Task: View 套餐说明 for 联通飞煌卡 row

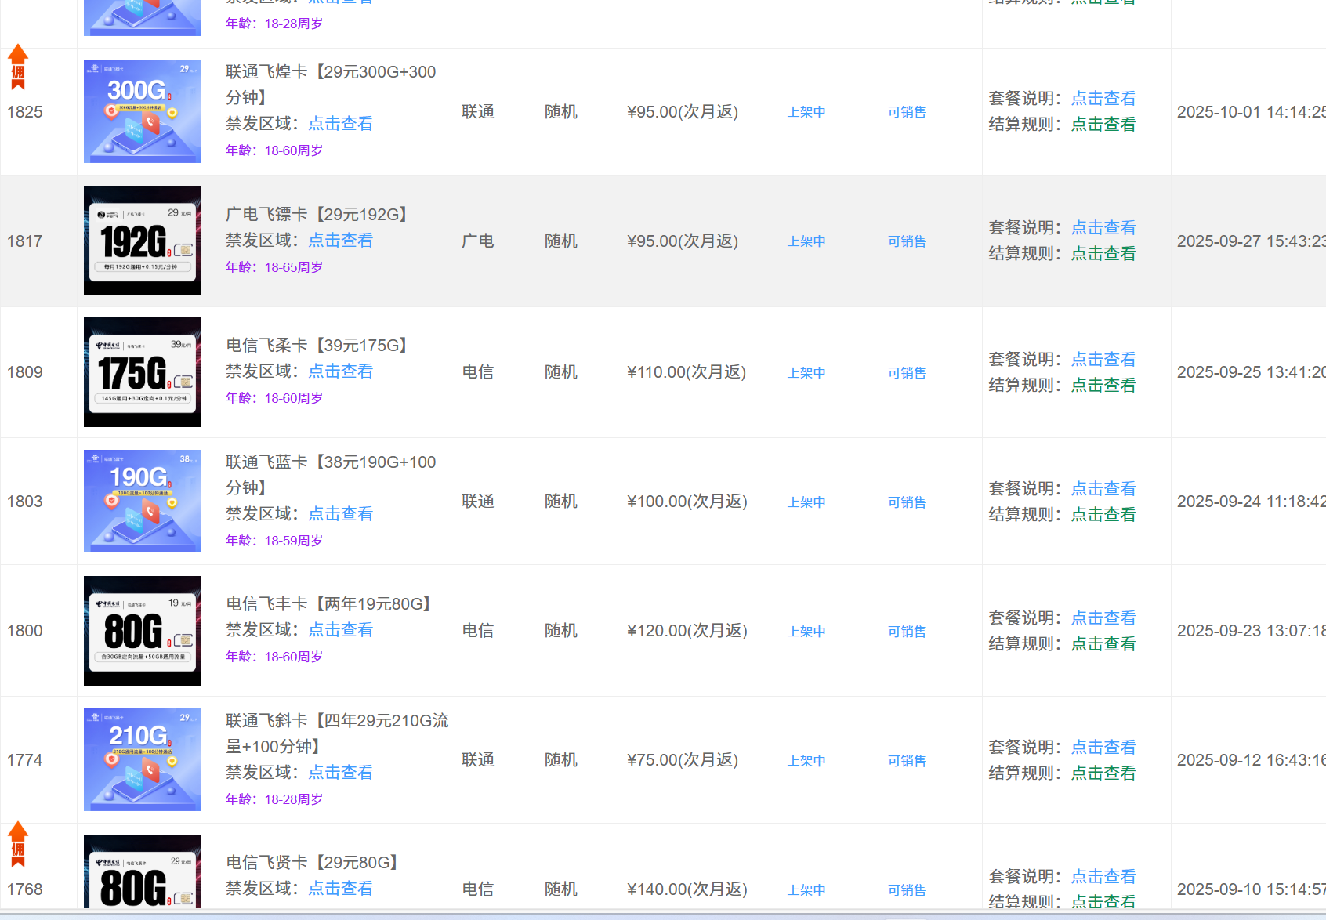Action: coord(1103,99)
